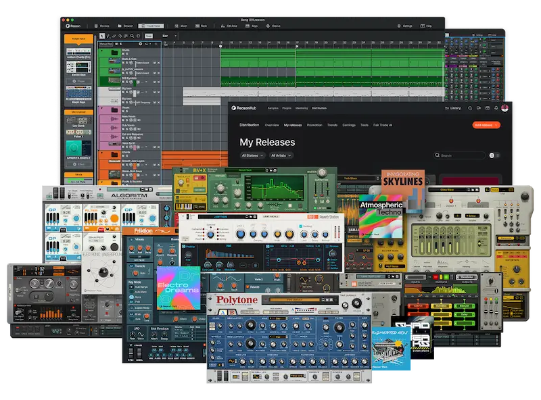Mute the Vocals folder track
The height and width of the screenshot is (400, 541).
coord(123,111)
